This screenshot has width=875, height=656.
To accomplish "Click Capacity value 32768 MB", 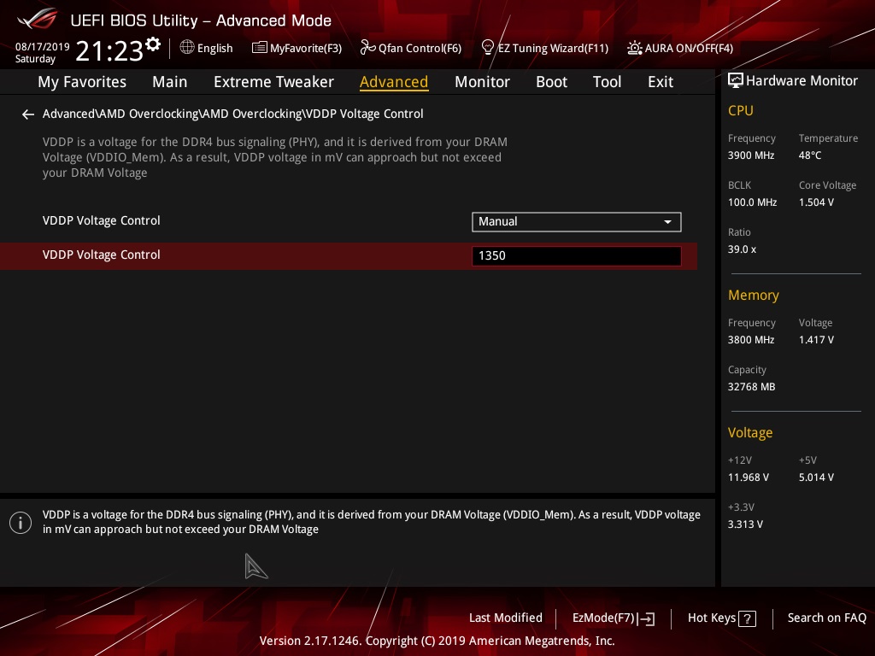I will [x=751, y=387].
